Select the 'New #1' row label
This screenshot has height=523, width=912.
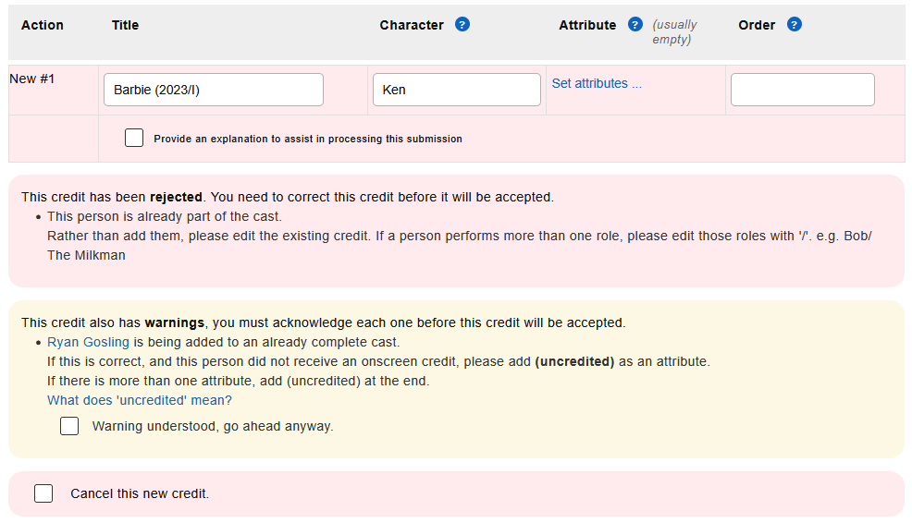coord(32,79)
